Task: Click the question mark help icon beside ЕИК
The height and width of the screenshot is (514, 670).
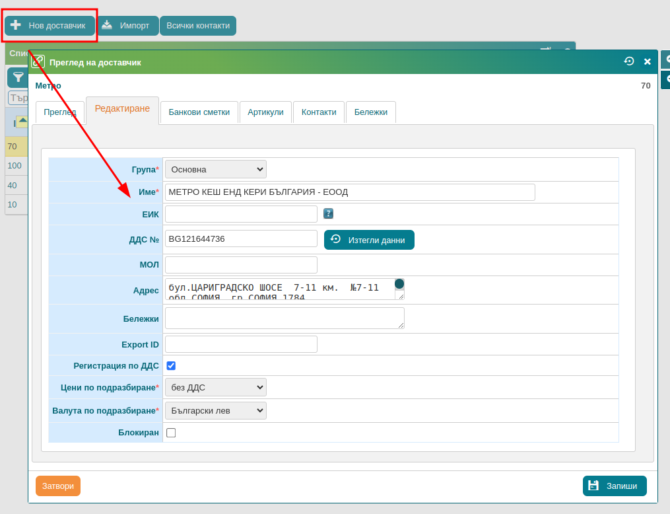Action: pyautogui.click(x=328, y=213)
